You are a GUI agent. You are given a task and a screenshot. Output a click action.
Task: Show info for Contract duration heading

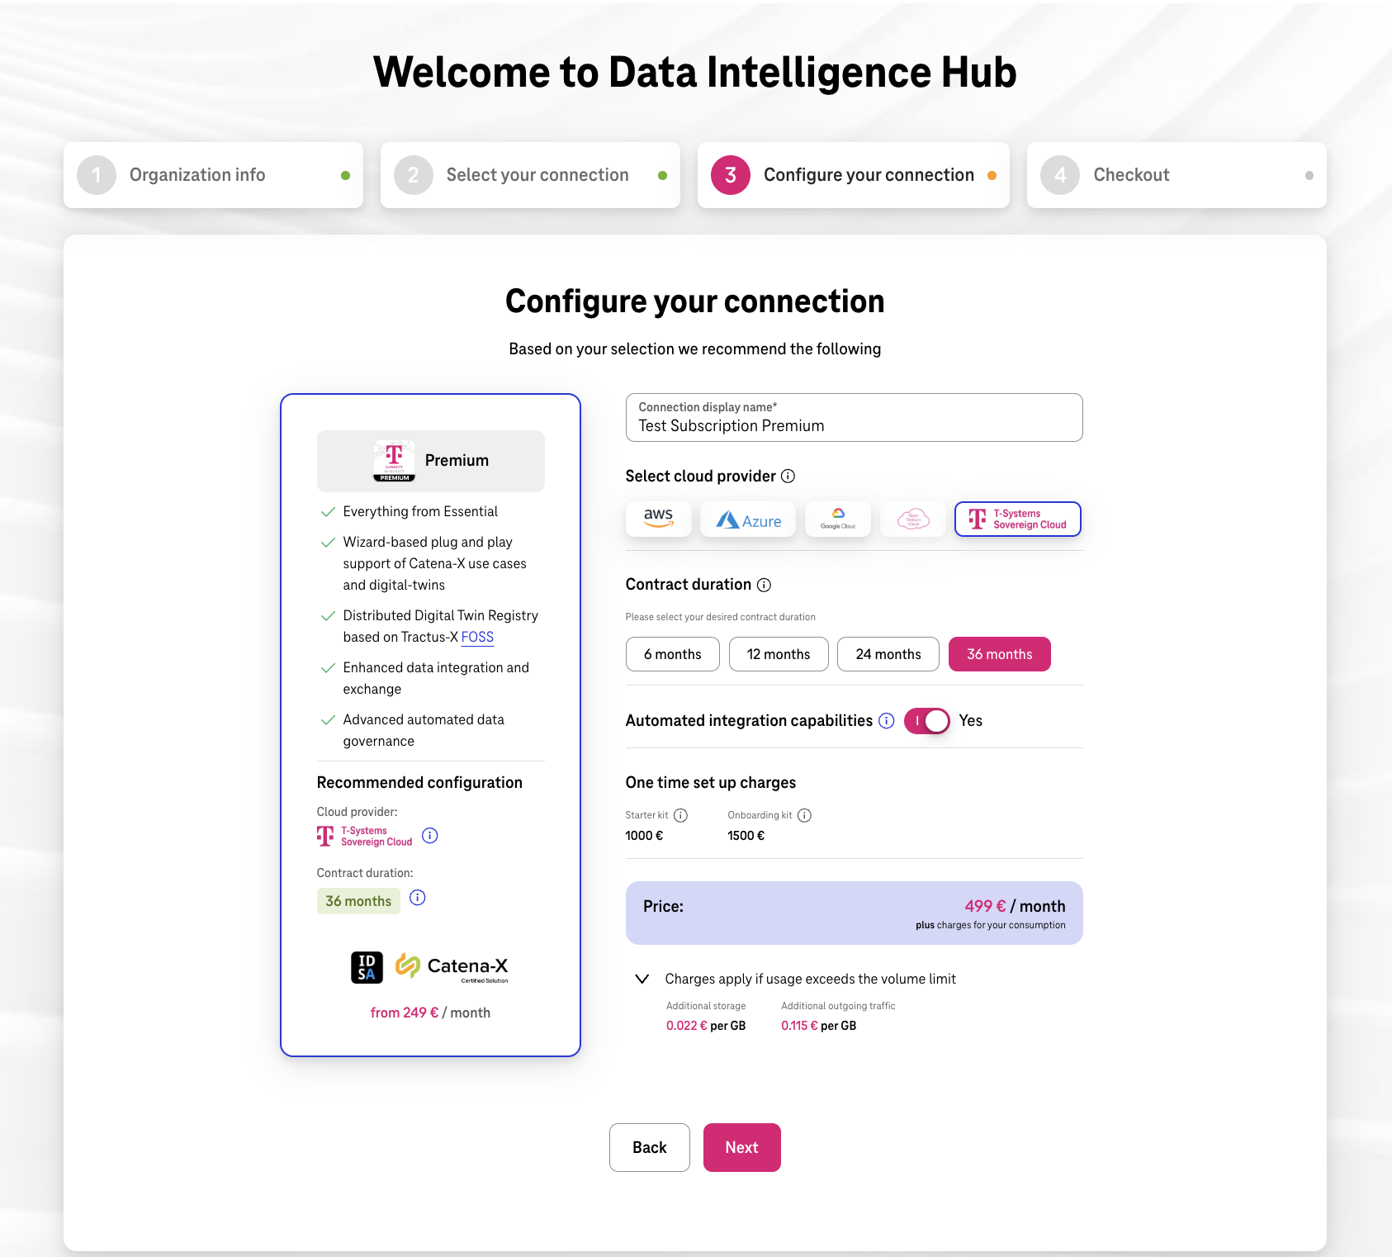coord(764,585)
